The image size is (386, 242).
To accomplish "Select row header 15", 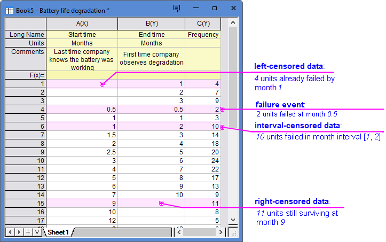I will click(x=26, y=204).
